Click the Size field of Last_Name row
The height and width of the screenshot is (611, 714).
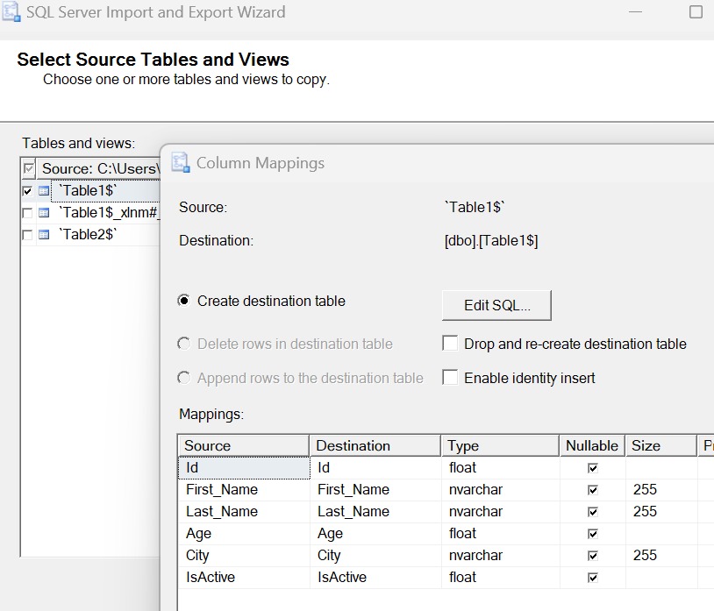(x=660, y=512)
